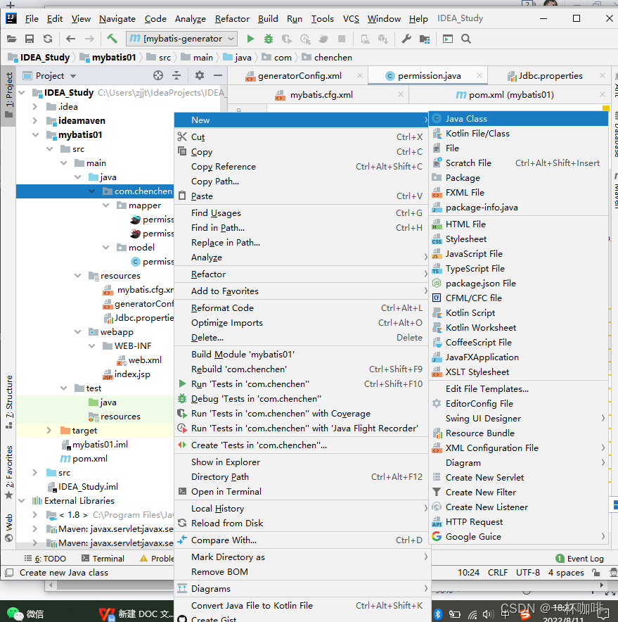Close the permission.java tab
618x622 pixels.
click(x=479, y=75)
